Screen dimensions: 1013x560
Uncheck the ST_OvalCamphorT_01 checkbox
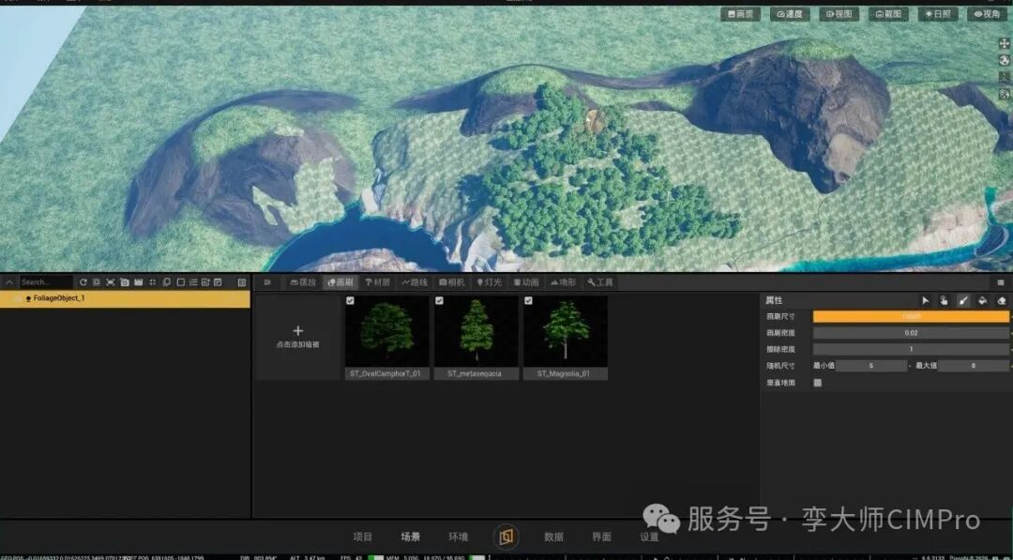350,301
